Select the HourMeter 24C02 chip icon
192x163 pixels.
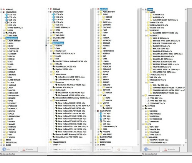[54, 66]
